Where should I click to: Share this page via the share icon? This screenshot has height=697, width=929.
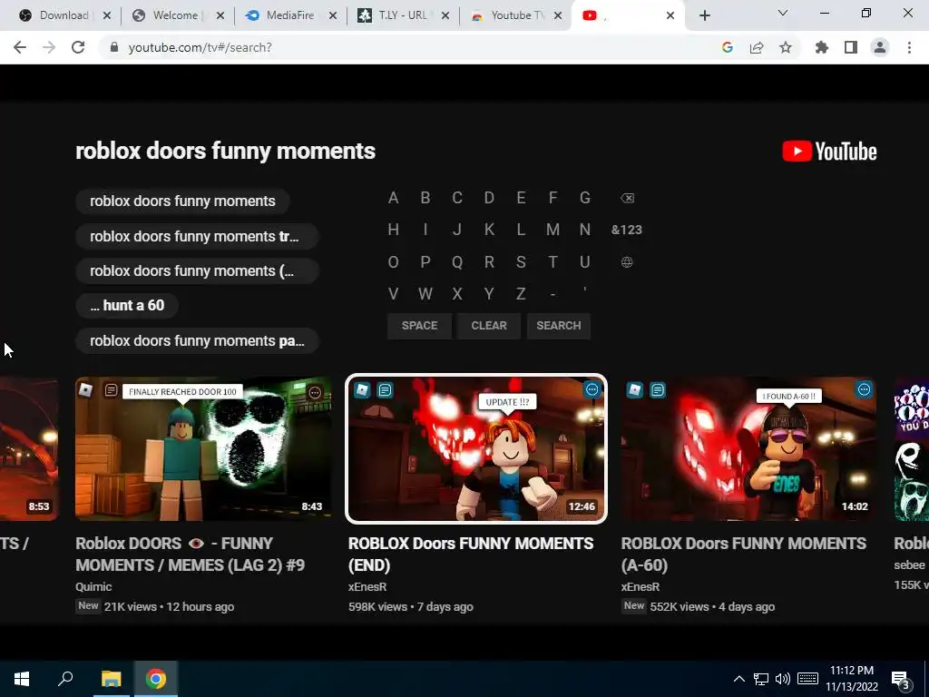coord(757,47)
